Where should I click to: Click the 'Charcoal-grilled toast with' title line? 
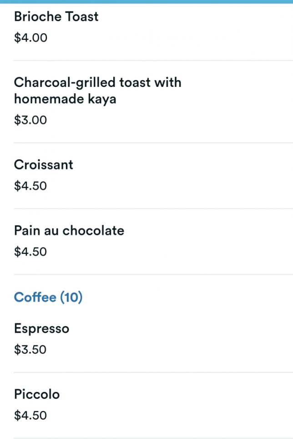97,82
